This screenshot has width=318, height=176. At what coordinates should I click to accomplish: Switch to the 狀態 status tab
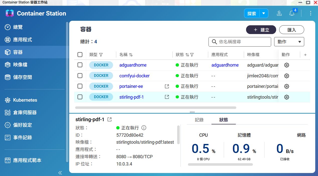coord(224,120)
